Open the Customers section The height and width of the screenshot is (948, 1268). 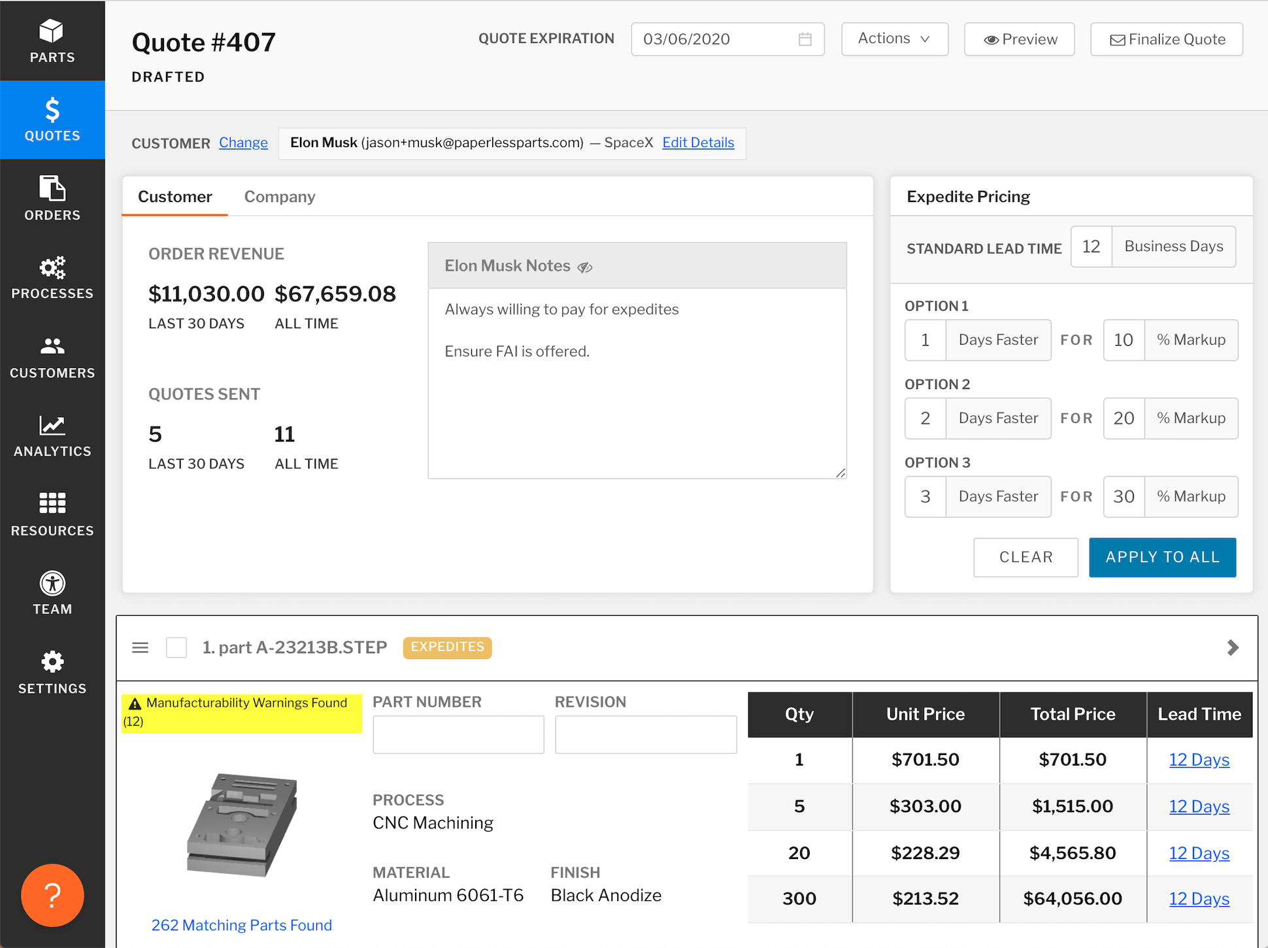(x=52, y=356)
